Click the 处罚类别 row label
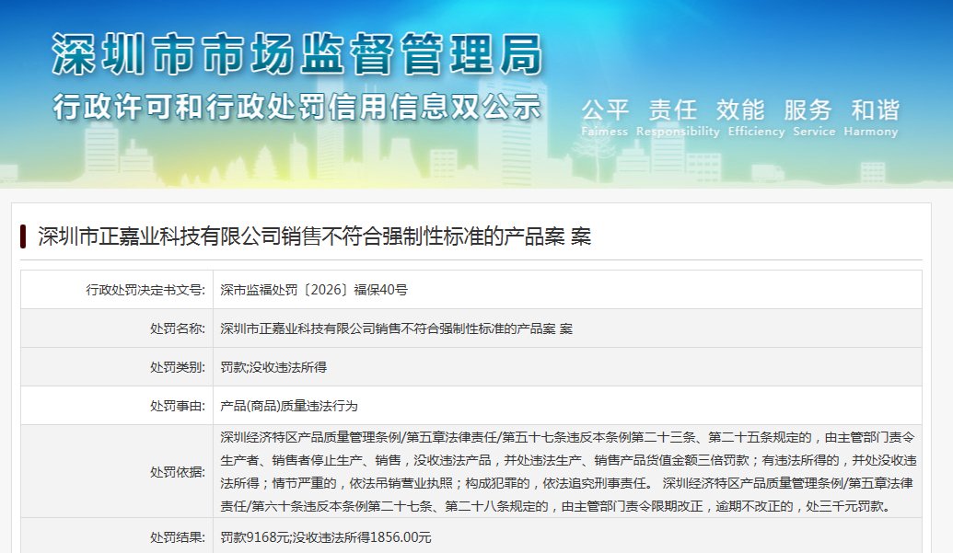This screenshot has height=553, width=953. pyautogui.click(x=178, y=367)
